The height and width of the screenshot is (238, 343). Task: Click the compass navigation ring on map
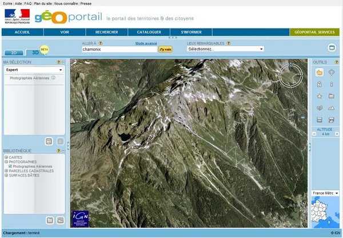[291, 75]
